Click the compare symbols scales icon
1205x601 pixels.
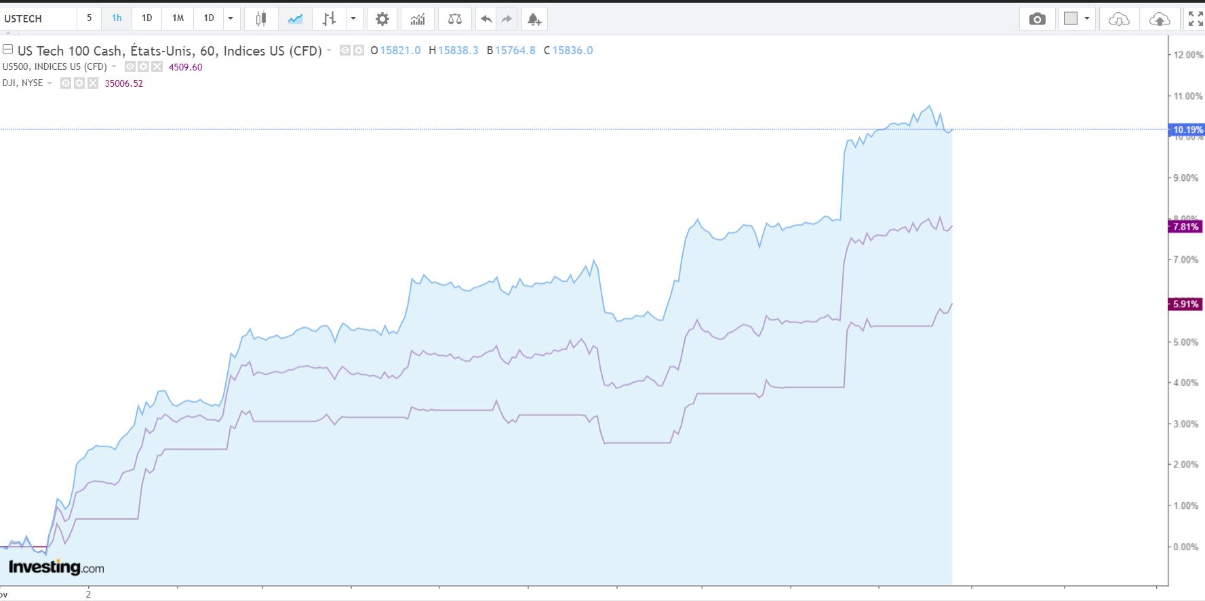pos(455,19)
